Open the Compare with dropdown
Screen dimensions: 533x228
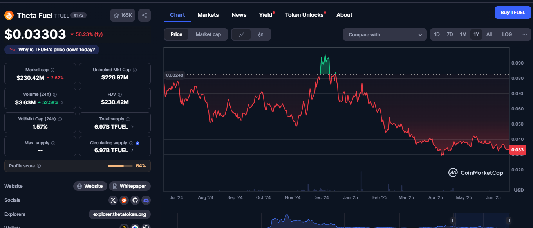(x=385, y=34)
